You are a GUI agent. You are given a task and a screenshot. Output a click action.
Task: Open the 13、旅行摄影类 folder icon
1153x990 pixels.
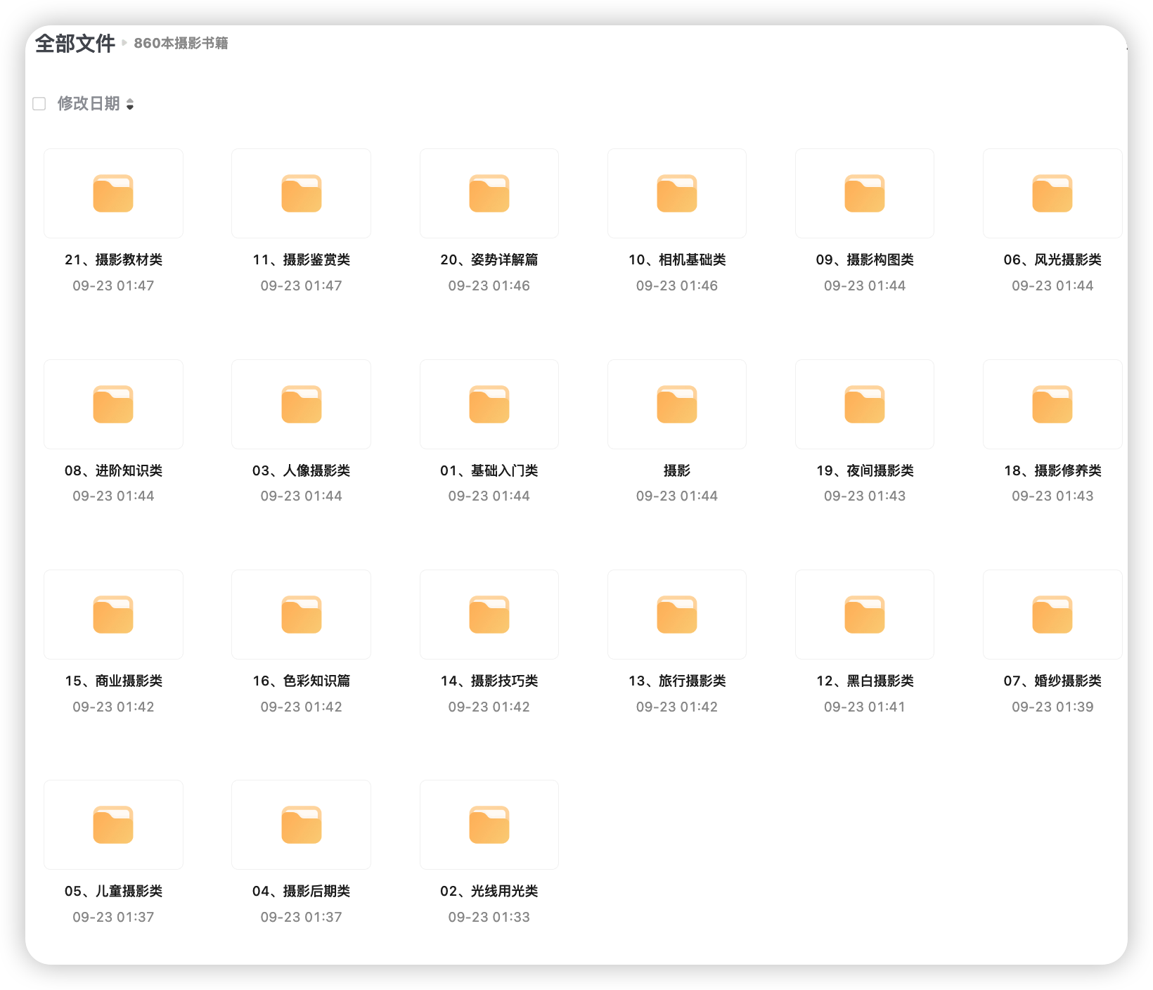(x=677, y=615)
